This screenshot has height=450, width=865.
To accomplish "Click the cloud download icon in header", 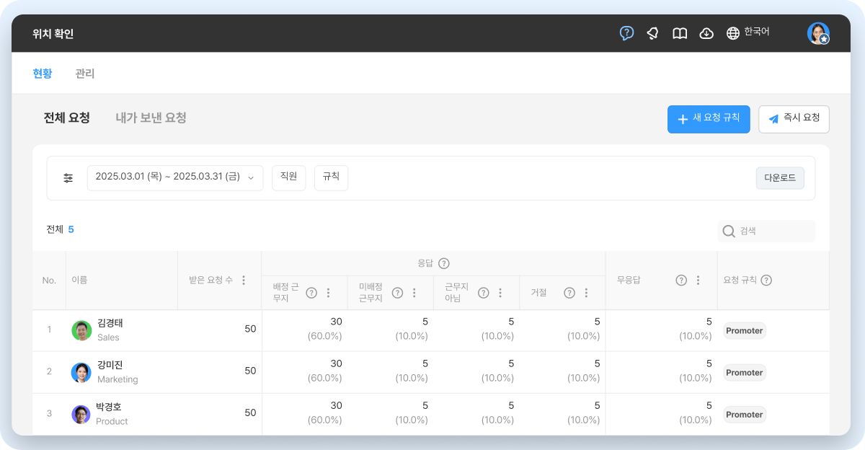I will 706,33.
